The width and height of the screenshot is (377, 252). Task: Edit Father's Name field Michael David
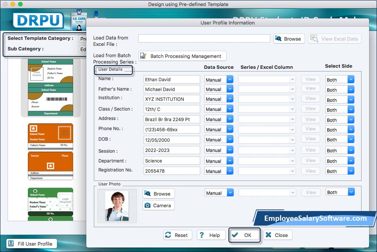(172, 89)
